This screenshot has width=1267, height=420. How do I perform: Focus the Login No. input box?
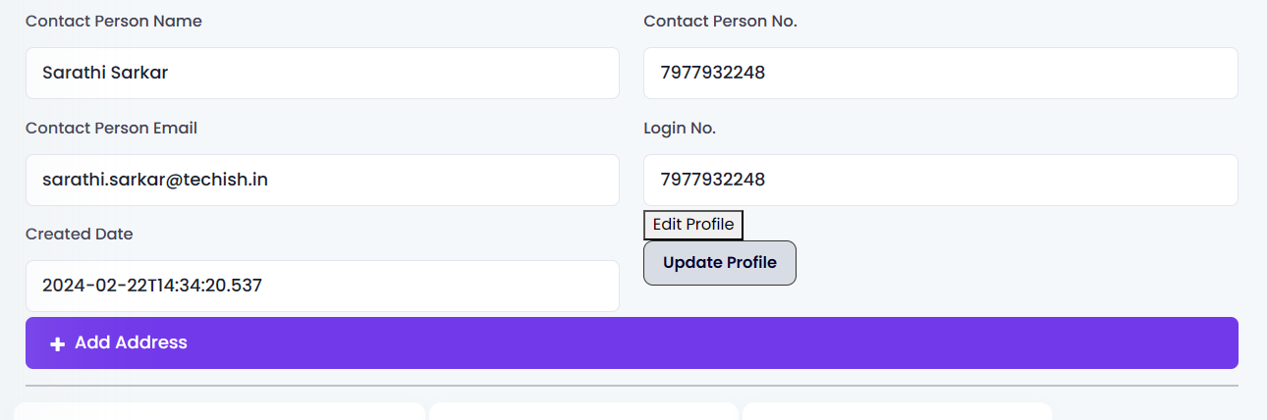coord(940,180)
